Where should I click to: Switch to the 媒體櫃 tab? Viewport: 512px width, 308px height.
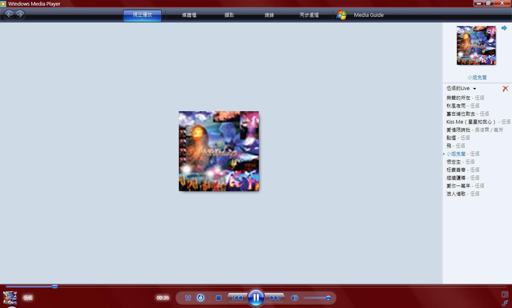click(x=189, y=15)
